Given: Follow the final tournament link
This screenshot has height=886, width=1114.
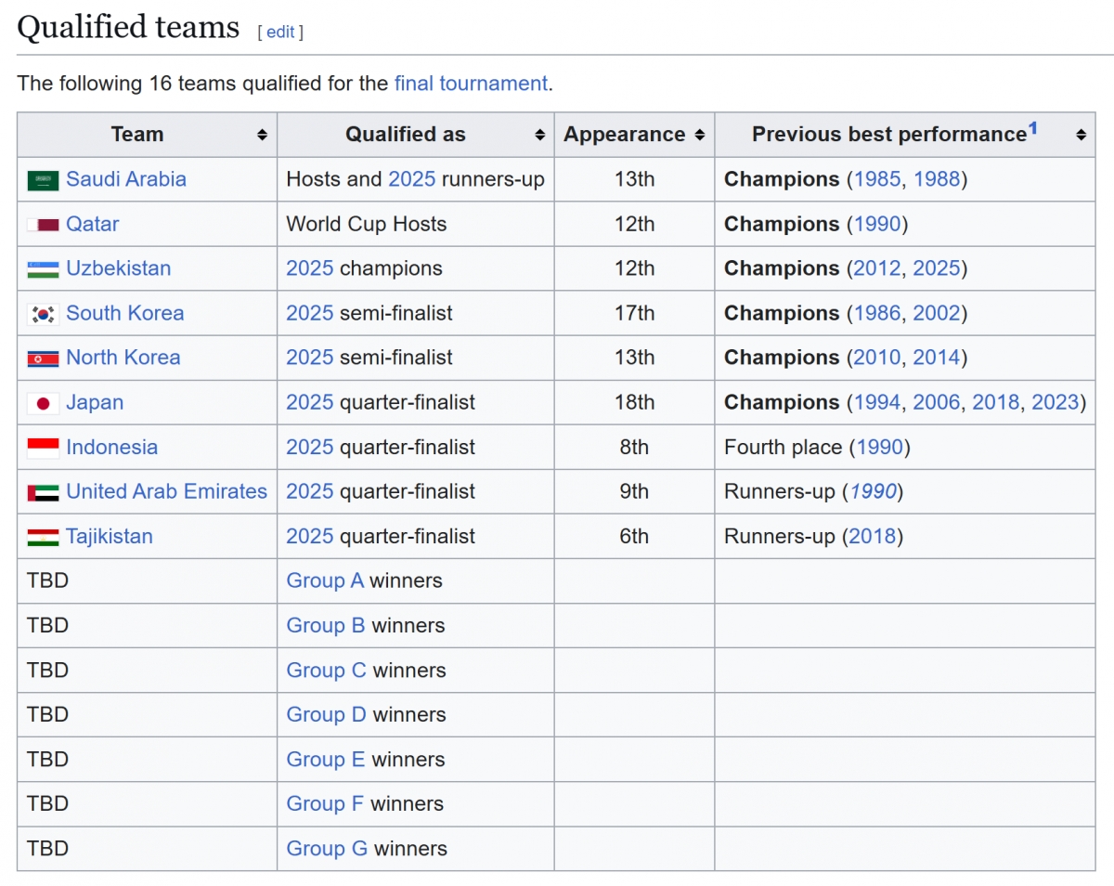Looking at the screenshot, I should (470, 84).
